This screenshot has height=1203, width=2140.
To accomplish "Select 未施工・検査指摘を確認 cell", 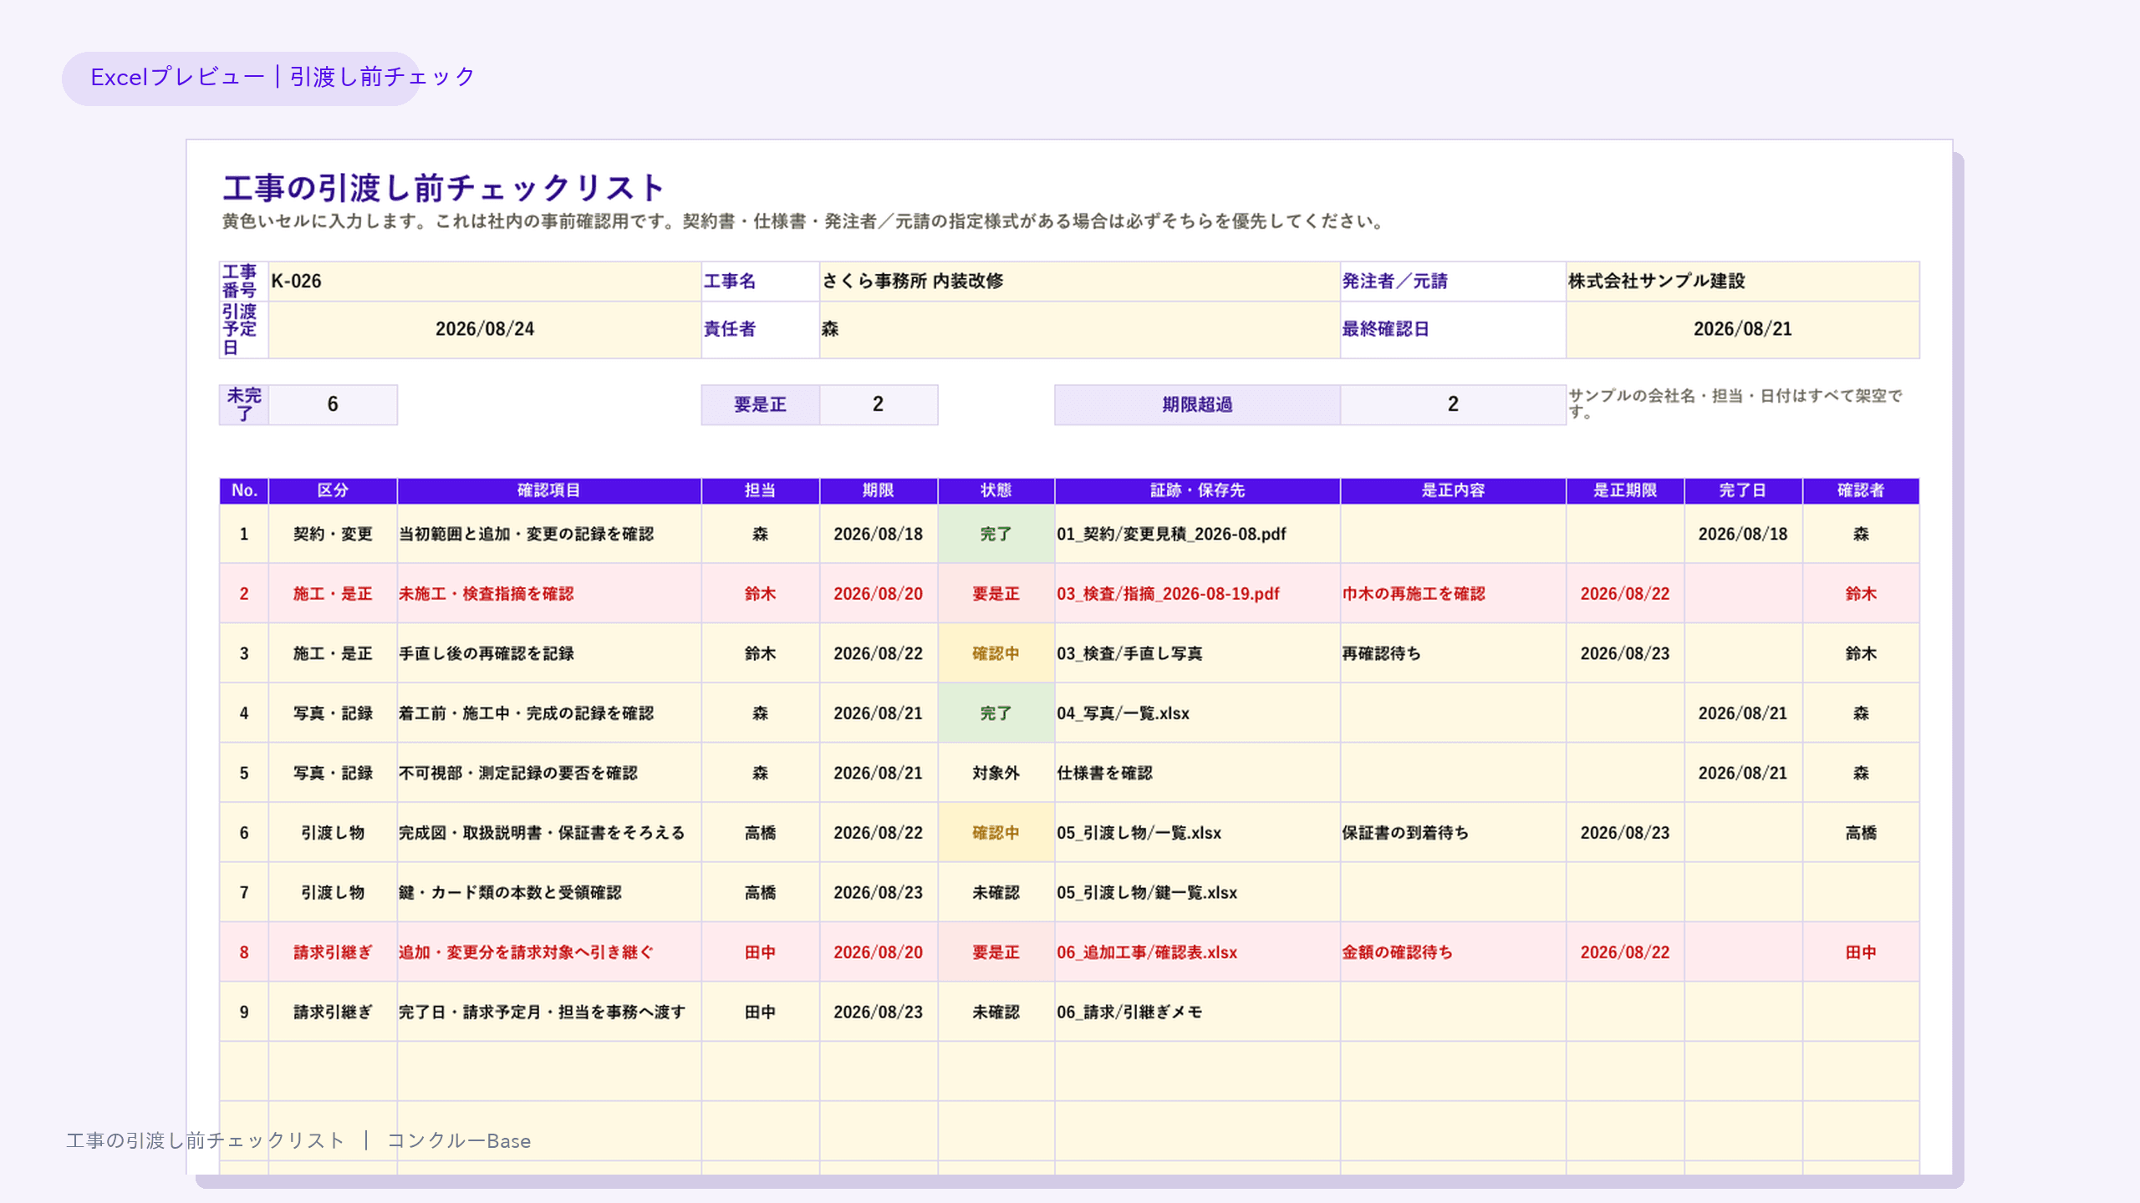I will pyautogui.click(x=548, y=594).
